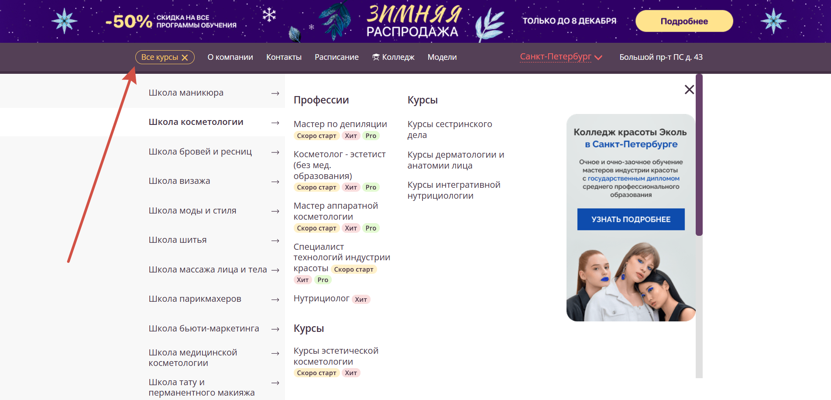Click the arrow next to Школа маникюра
Image resolution: width=831 pixels, height=400 pixels.
[x=275, y=93]
